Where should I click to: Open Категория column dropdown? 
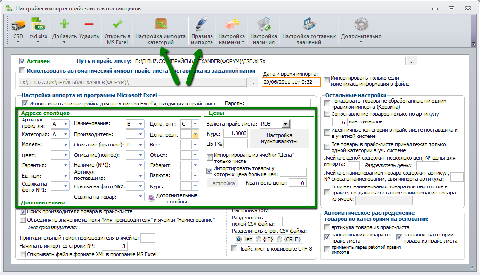coord(66,134)
